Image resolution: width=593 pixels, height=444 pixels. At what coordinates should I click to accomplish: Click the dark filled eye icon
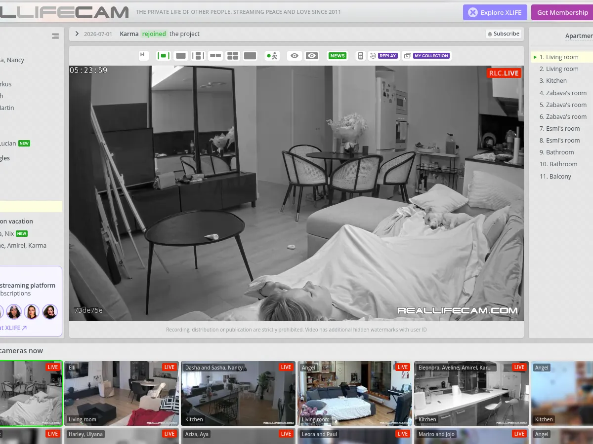tap(312, 56)
